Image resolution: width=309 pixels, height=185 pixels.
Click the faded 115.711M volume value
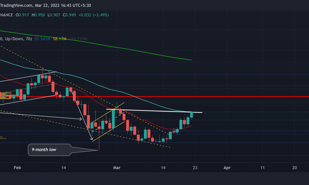pyautogui.click(x=78, y=39)
